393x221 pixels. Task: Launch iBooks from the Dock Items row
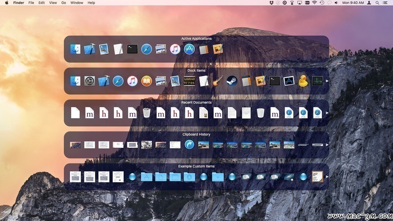[147, 81]
